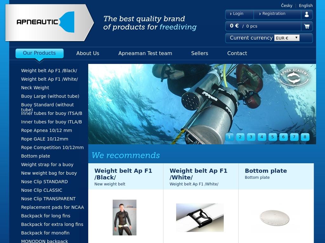Screen dimensions: 325x243
Task: View the black weight belt diver thumbnail
Action: [x=124, y=217]
